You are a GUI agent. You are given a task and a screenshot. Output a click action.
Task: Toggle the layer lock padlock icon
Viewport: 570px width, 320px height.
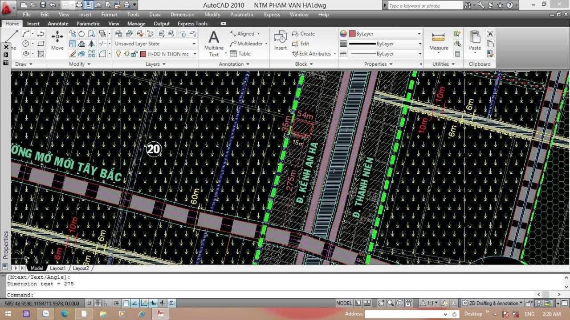[x=134, y=53]
